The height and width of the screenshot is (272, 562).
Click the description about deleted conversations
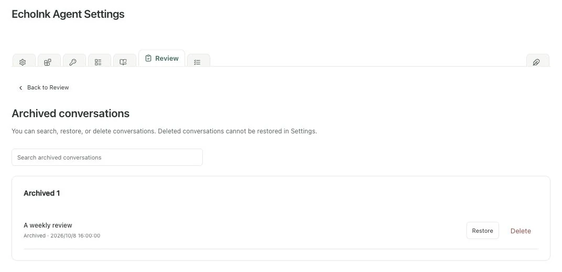[164, 131]
